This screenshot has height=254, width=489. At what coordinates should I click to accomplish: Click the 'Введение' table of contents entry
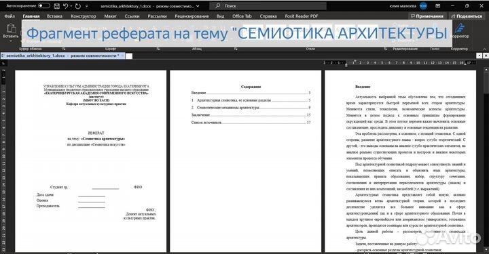tap(251, 93)
